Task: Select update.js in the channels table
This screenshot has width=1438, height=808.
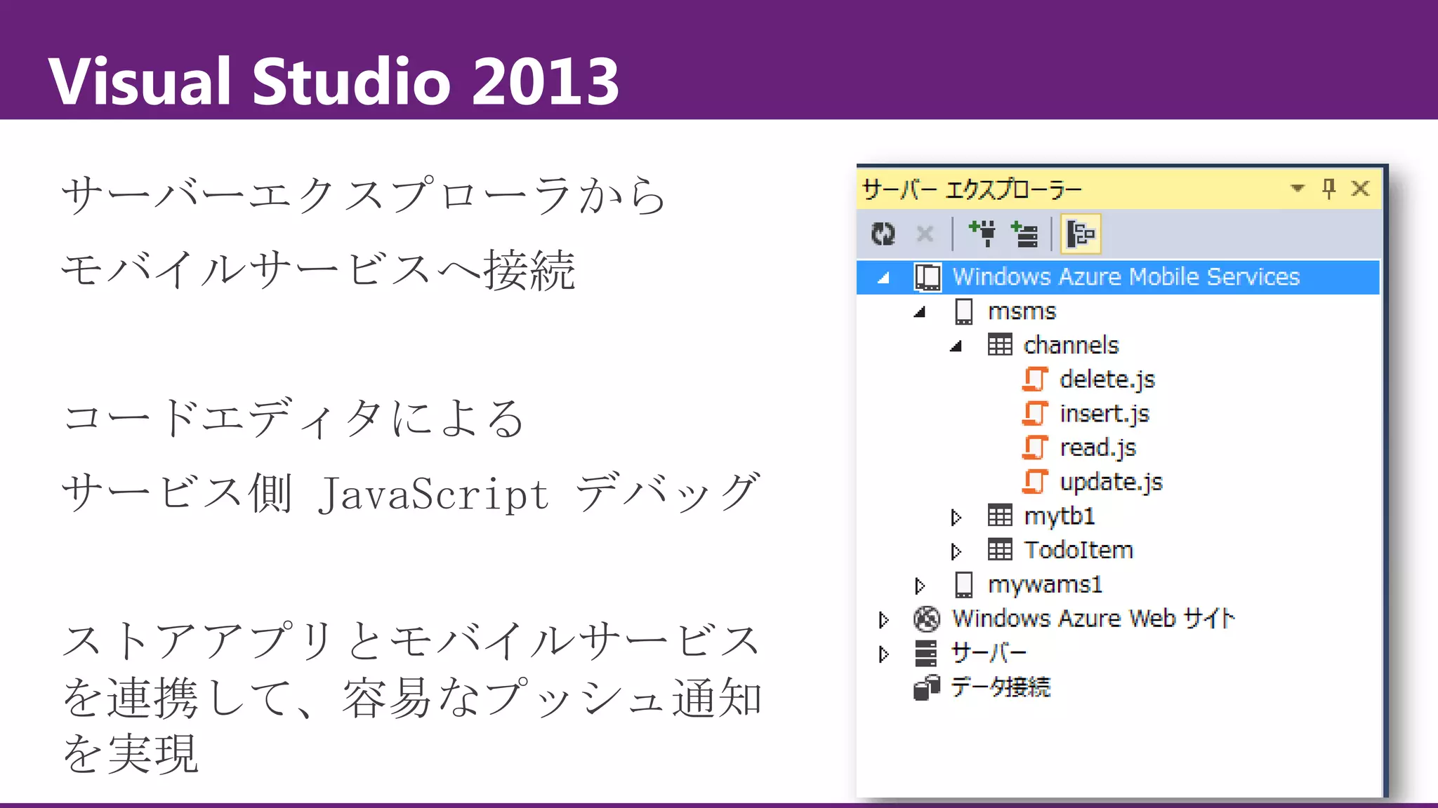Action: 1111,482
